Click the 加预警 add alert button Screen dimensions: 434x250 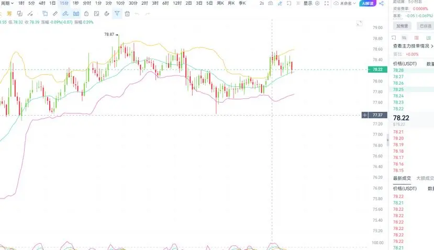tap(402, 26)
